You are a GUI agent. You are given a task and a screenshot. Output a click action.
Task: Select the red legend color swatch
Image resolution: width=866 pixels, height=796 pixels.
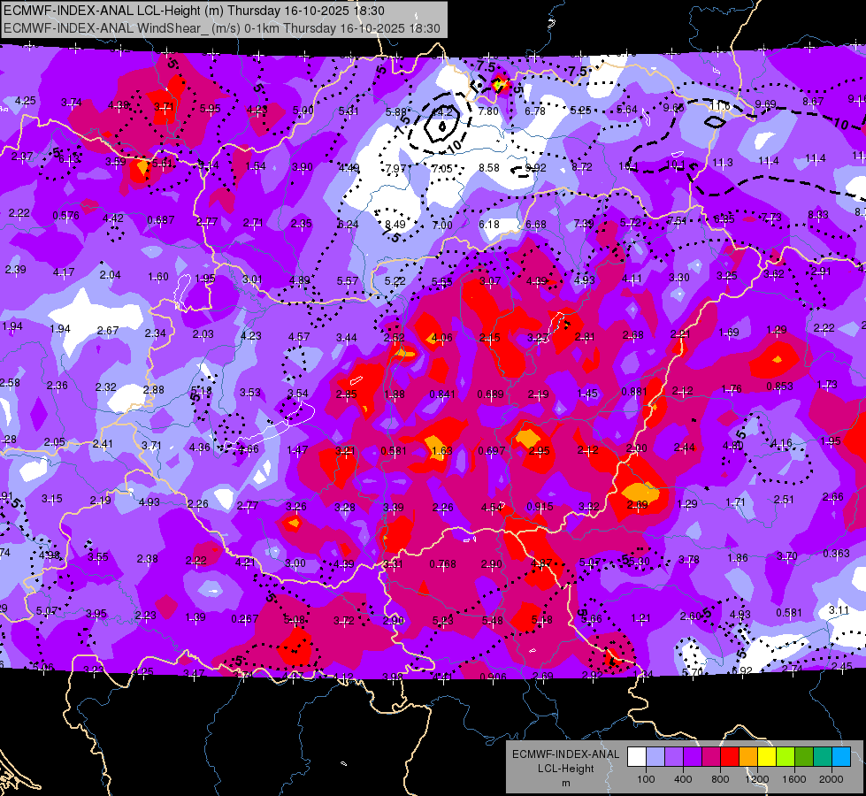coord(730,757)
